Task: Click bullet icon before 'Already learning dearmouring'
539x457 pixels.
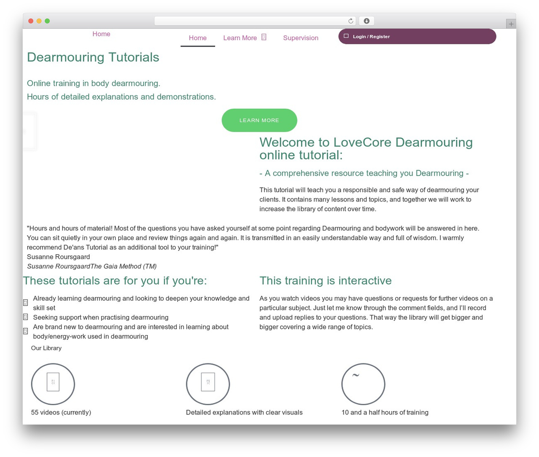Action: (25, 303)
